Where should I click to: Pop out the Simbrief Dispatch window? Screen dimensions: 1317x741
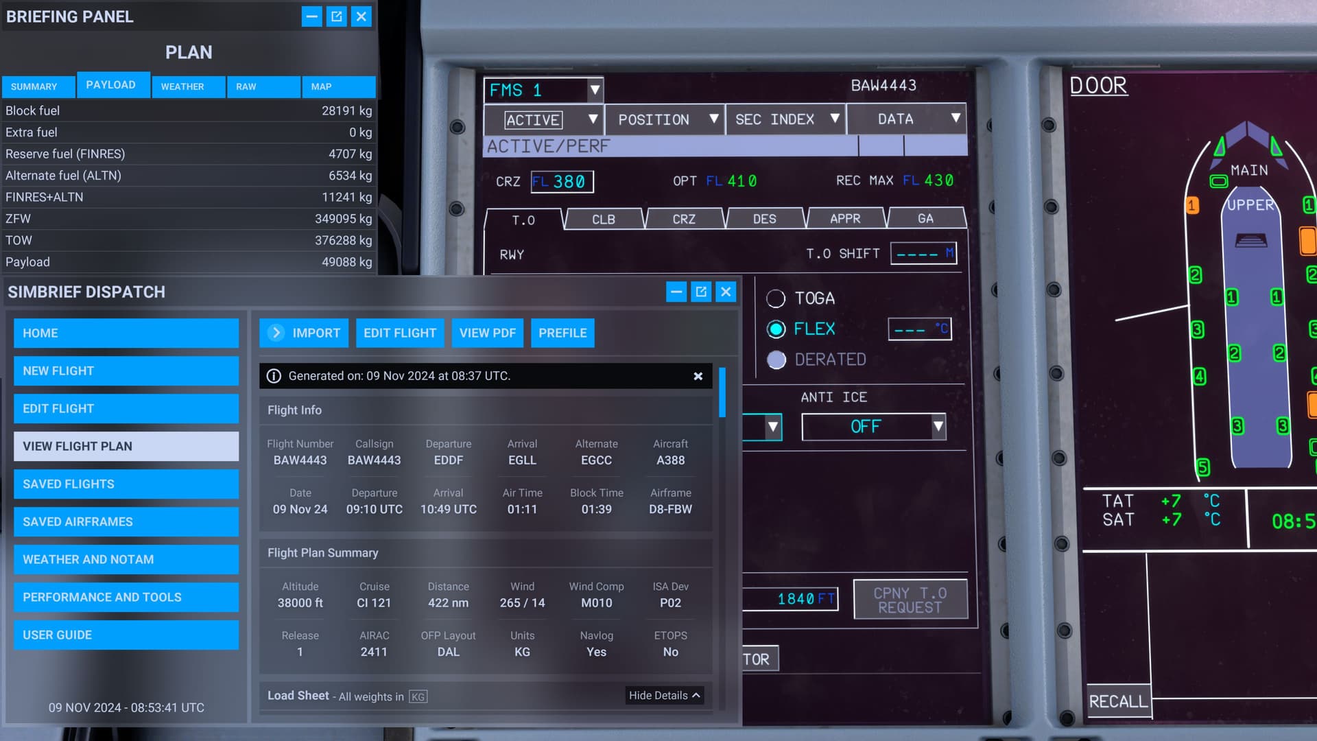point(701,292)
